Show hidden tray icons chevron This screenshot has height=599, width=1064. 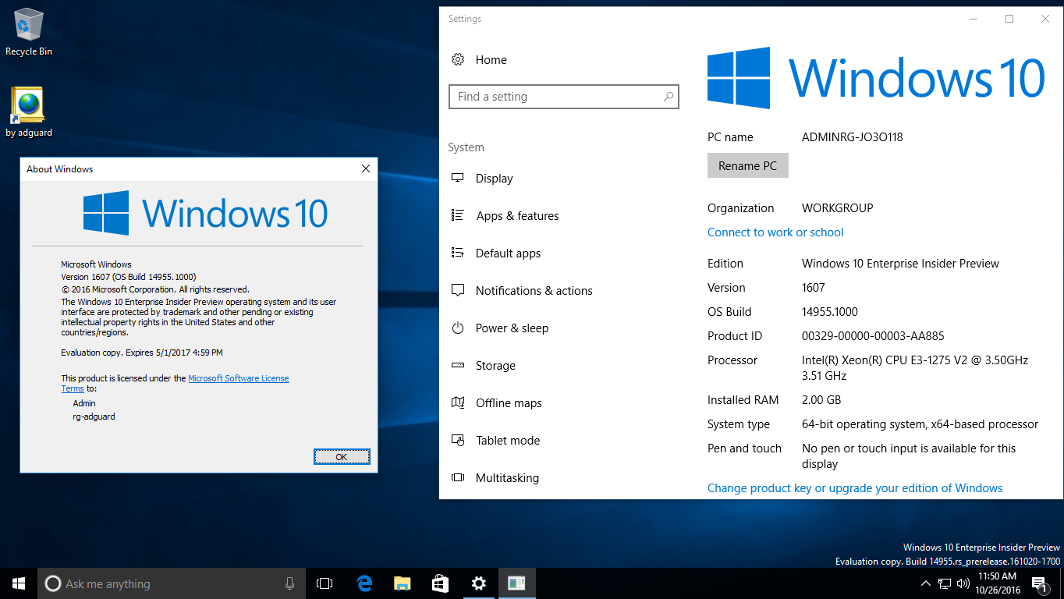[x=926, y=583]
